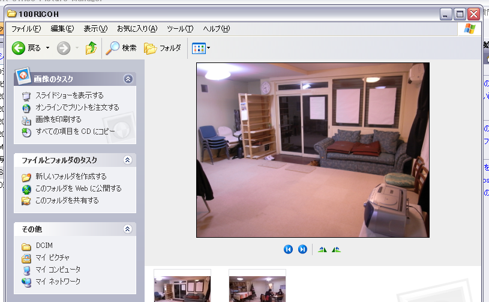Minimize the 100RICOH window
The height and width of the screenshot is (302, 489).
coord(446,14)
